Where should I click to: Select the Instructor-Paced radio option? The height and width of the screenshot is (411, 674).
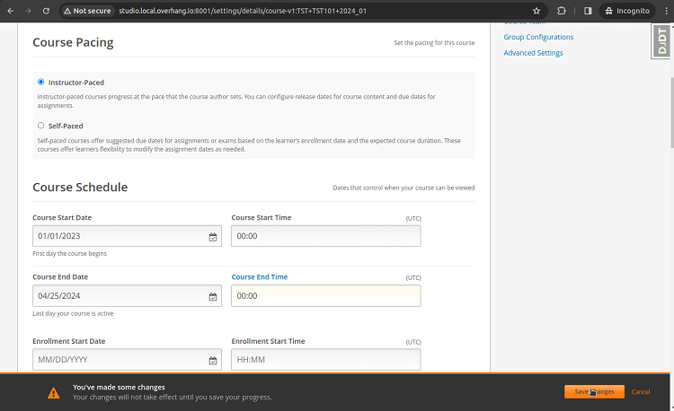41,83
